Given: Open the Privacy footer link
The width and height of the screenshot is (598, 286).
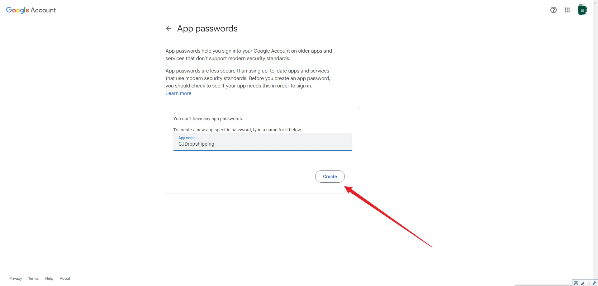Looking at the screenshot, I should (x=16, y=279).
